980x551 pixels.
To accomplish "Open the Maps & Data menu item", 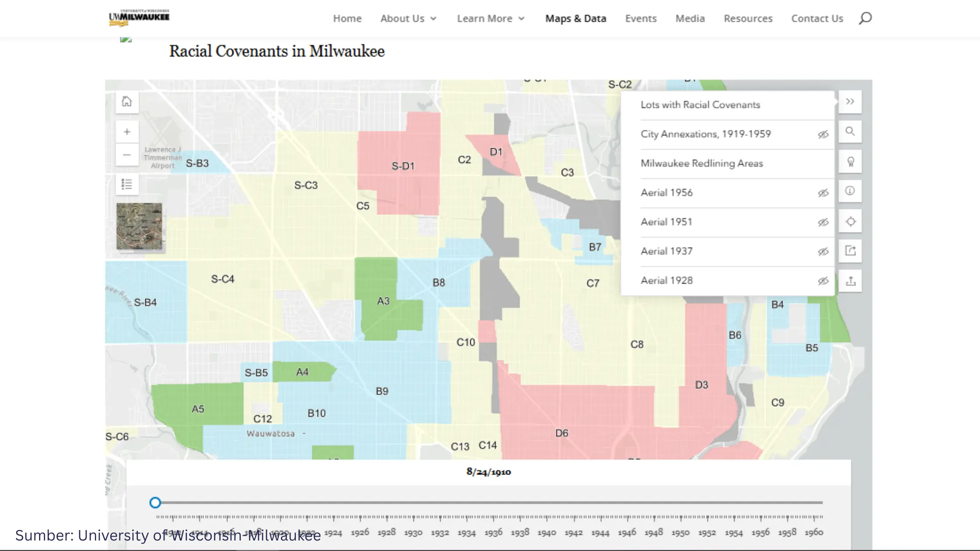I will pos(575,18).
